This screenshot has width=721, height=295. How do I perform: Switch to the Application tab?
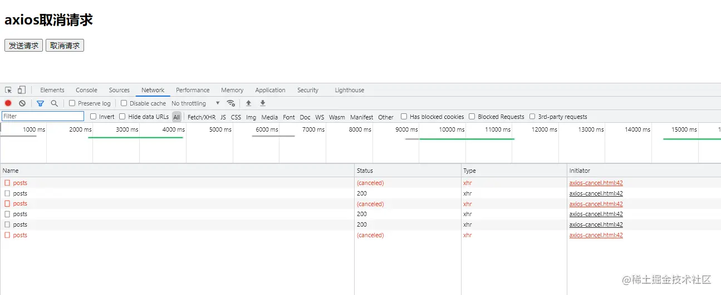click(x=270, y=90)
